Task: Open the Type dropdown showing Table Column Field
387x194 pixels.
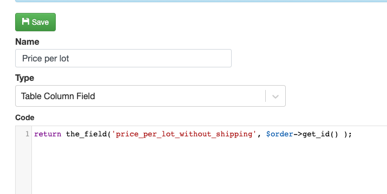Action: click(x=150, y=96)
